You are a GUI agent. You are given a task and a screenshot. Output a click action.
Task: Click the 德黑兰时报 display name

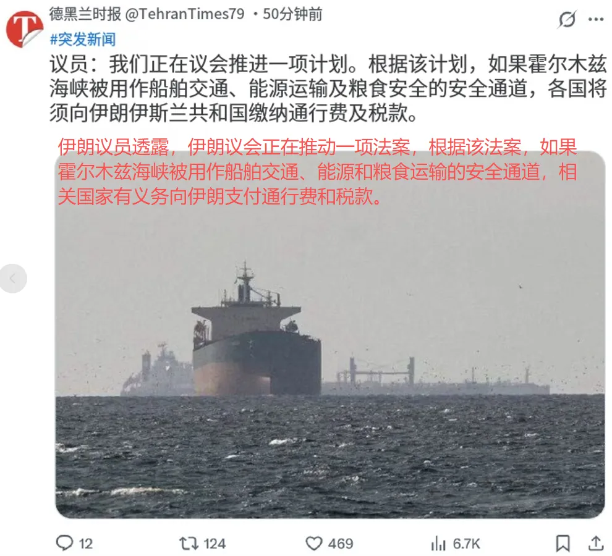(85, 14)
